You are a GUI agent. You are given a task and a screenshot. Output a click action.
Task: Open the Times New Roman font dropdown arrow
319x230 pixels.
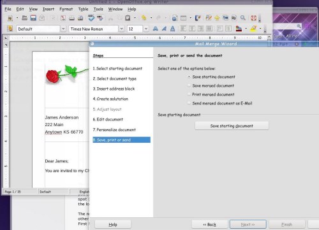point(121,29)
